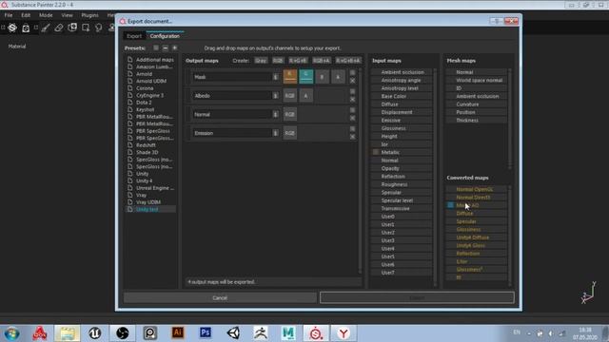Create an R+G+B+A output map

pyautogui.click(x=348, y=61)
